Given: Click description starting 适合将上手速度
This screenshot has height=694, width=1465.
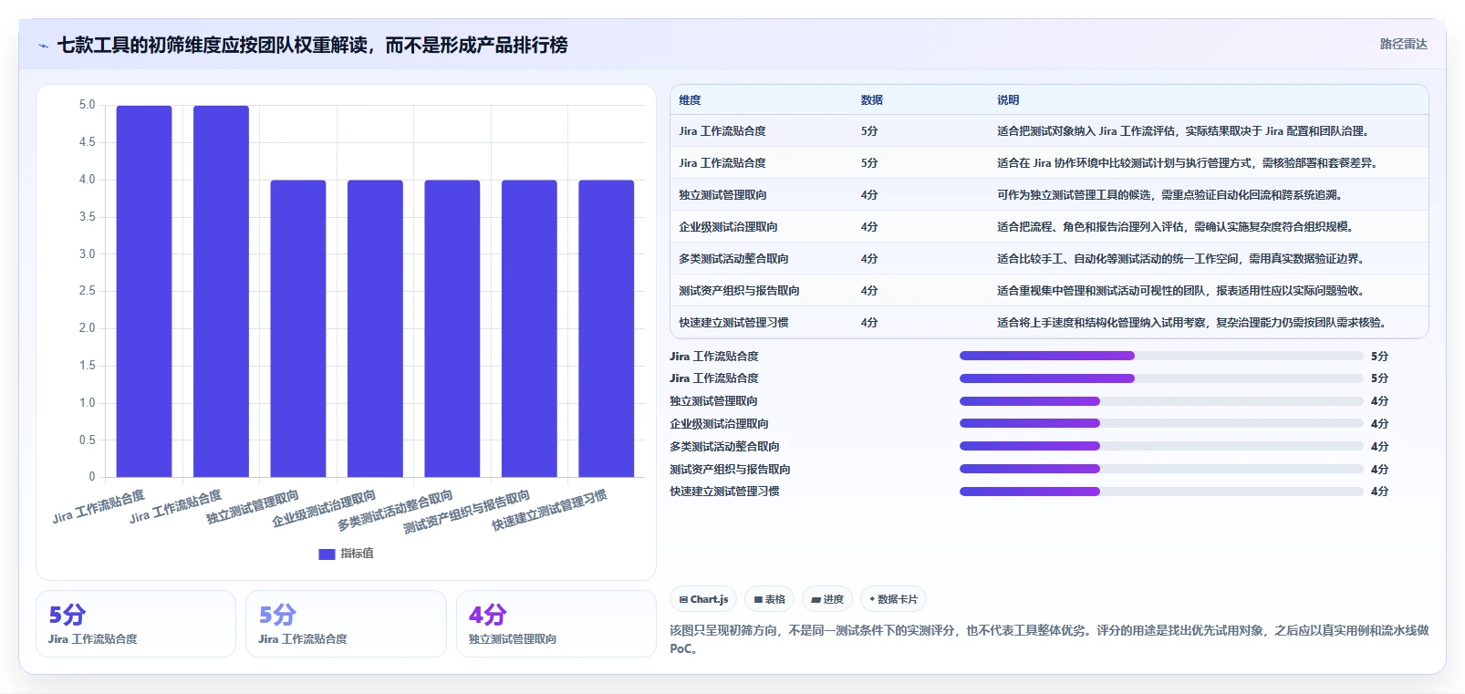Looking at the screenshot, I should 1192,323.
